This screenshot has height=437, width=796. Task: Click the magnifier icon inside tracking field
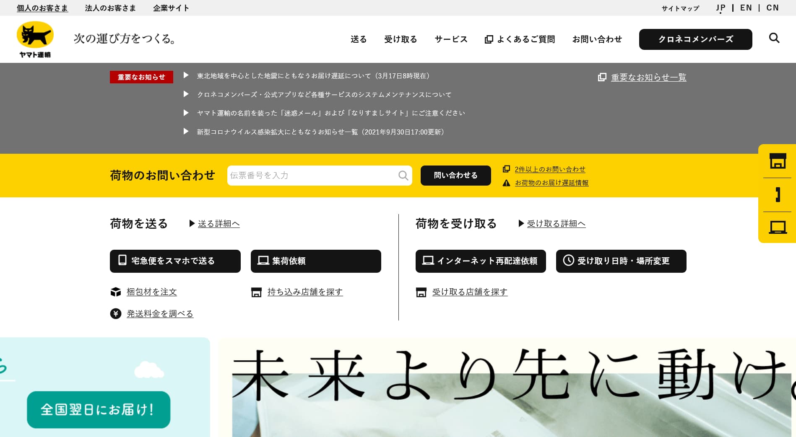(x=403, y=176)
